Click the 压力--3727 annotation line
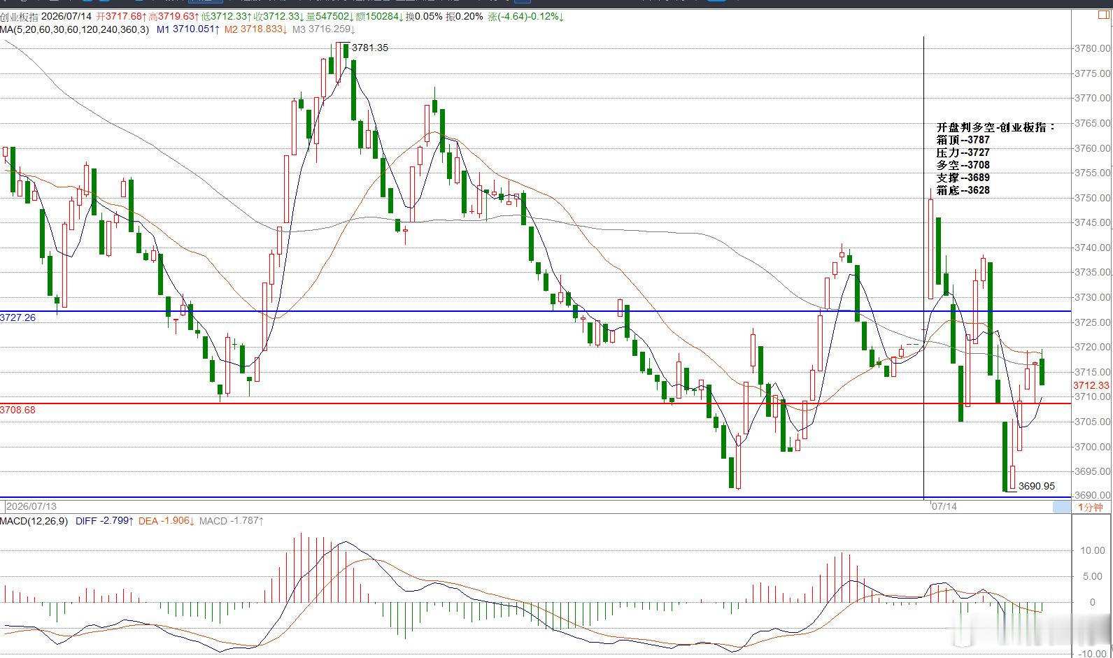 (963, 152)
